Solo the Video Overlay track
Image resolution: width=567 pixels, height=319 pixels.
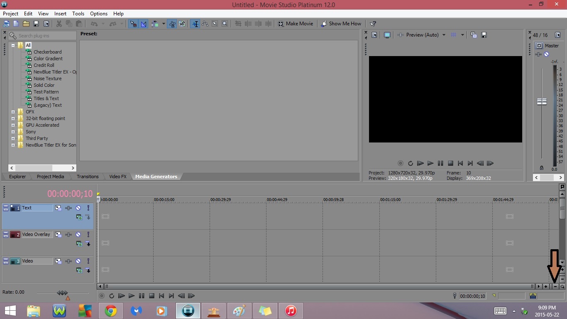[x=88, y=234]
